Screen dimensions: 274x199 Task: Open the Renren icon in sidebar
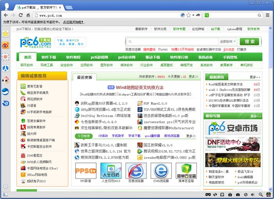pos(5,68)
